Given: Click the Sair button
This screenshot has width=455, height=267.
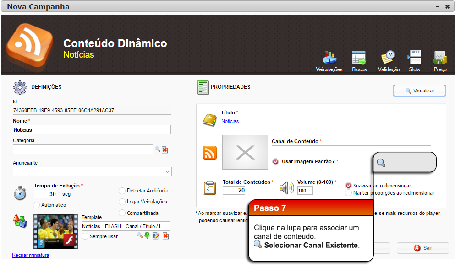Looking at the screenshot, I should [423, 248].
